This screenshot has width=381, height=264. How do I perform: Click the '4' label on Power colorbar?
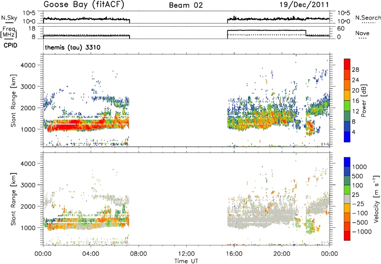pyautogui.click(x=353, y=132)
